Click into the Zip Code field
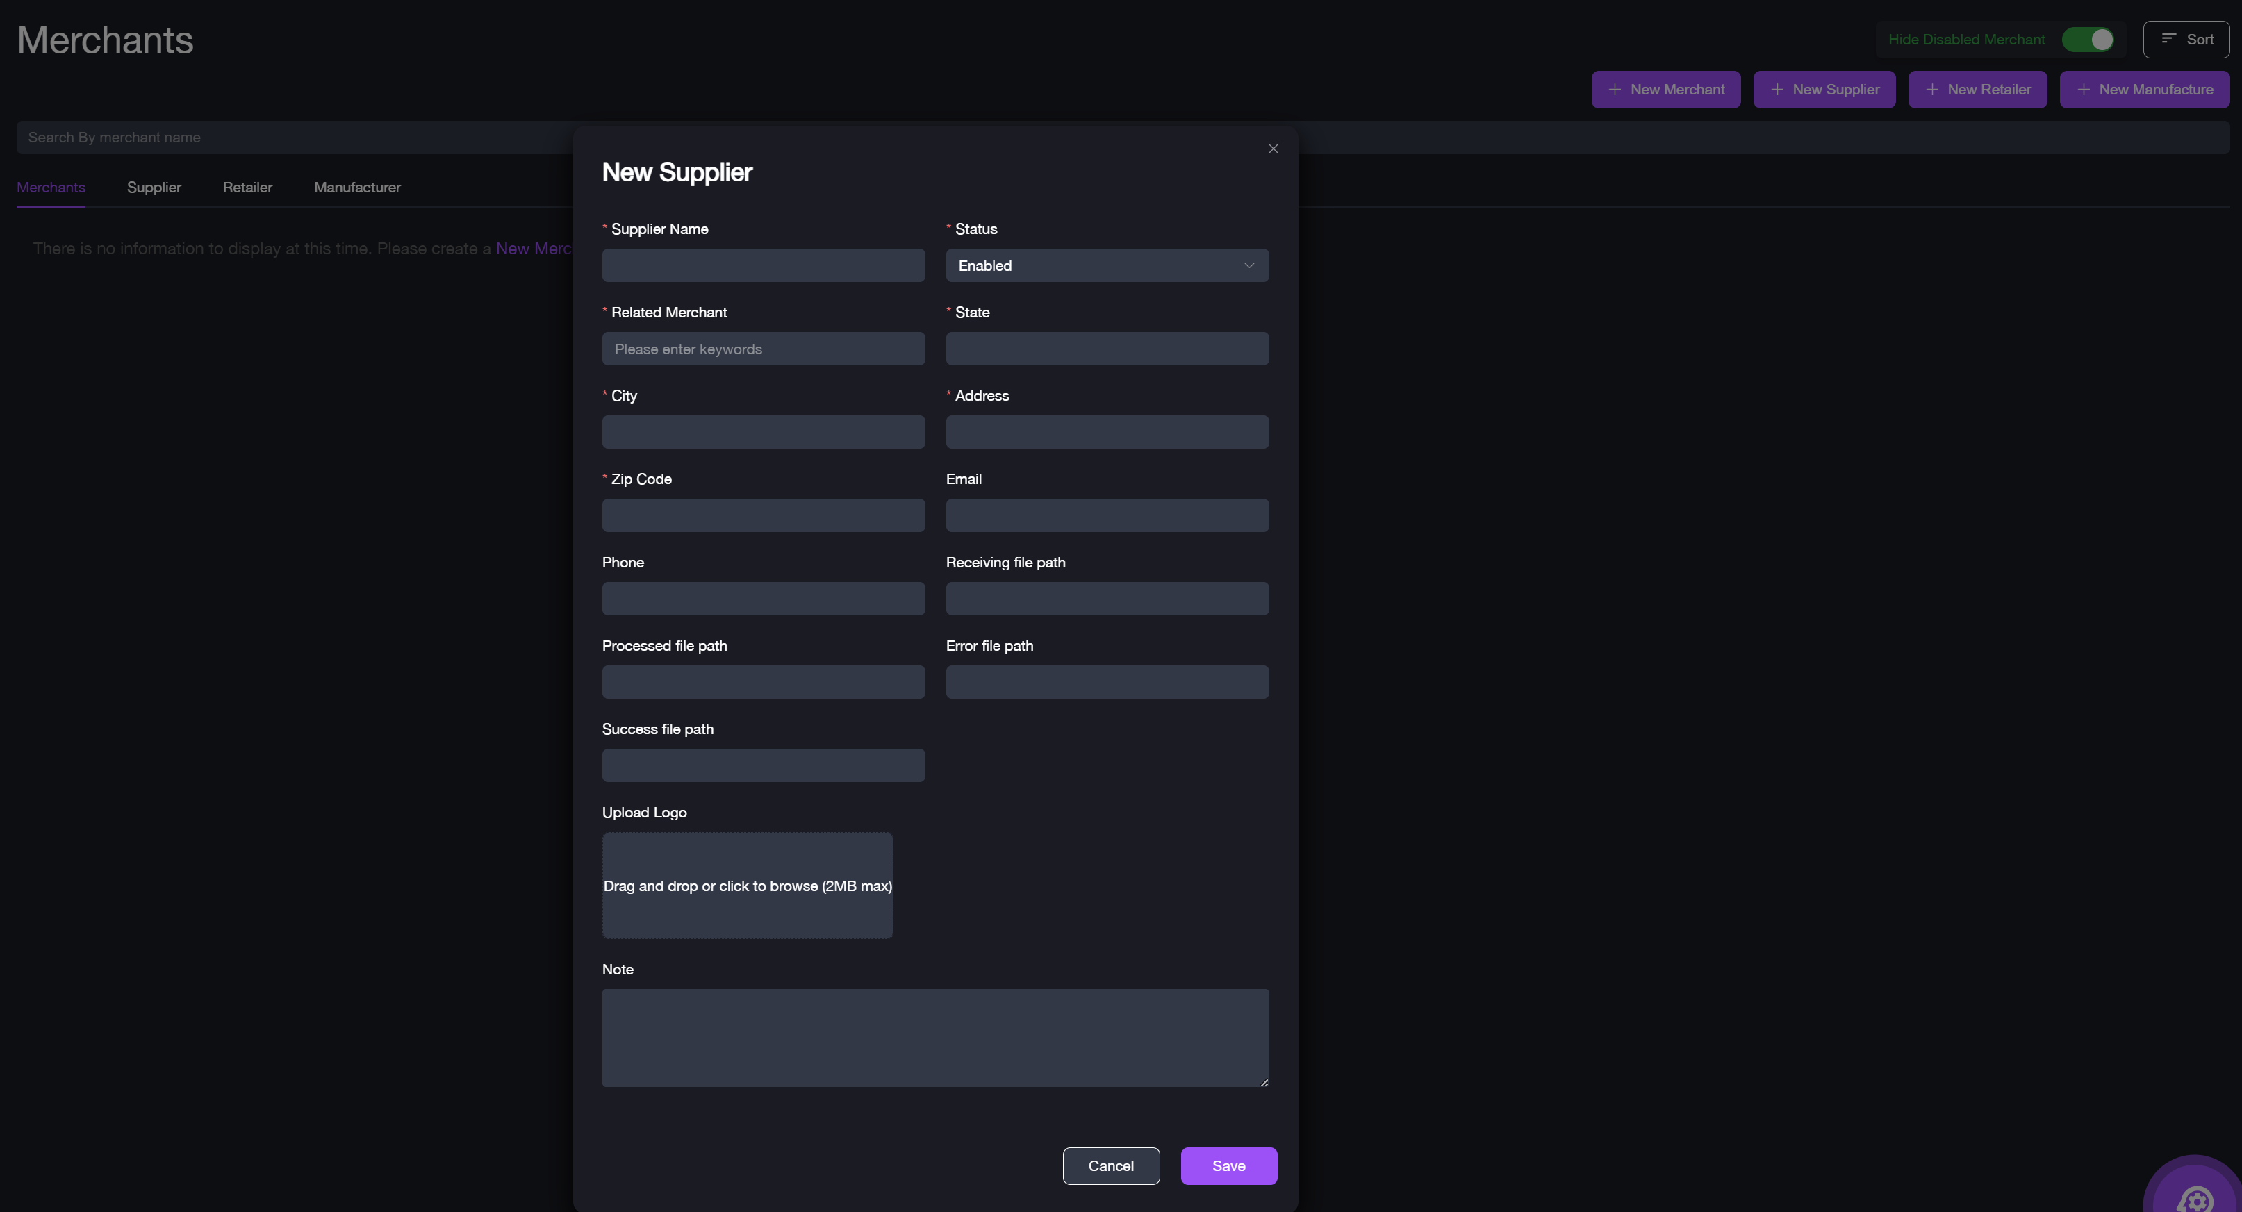Screen dimensions: 2242x1212 pos(764,515)
